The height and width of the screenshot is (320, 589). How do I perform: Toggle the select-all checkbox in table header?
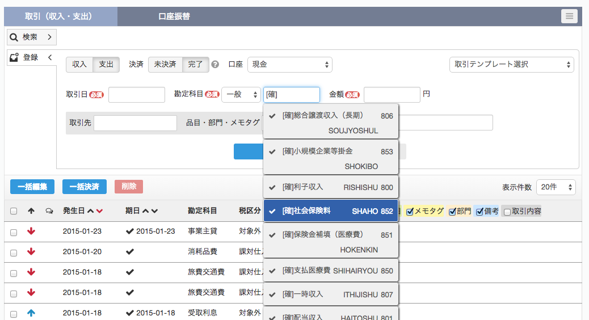14,211
